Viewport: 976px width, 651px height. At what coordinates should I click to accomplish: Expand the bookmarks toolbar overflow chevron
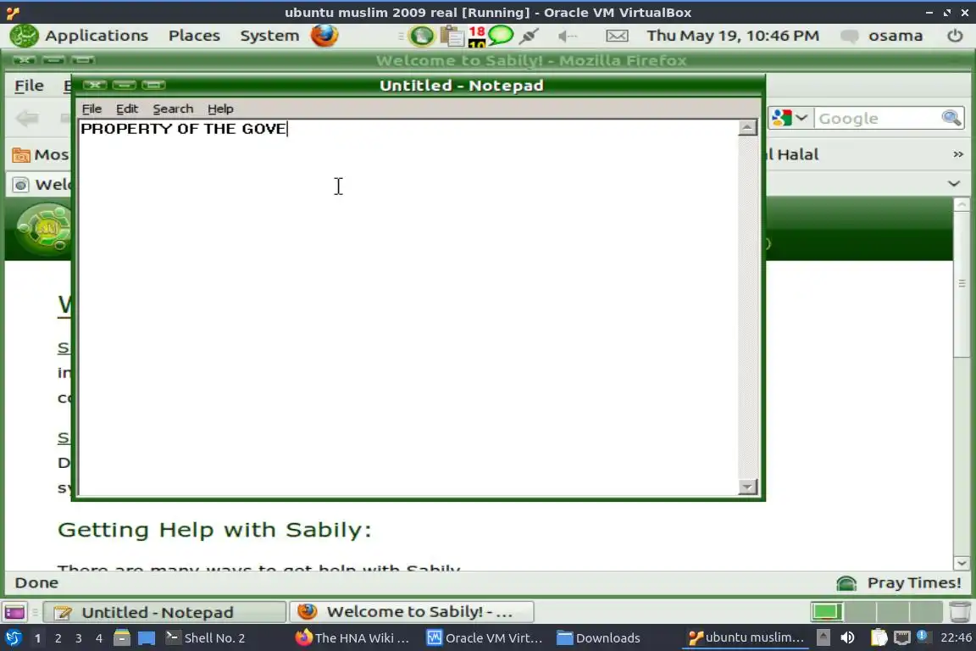click(958, 154)
